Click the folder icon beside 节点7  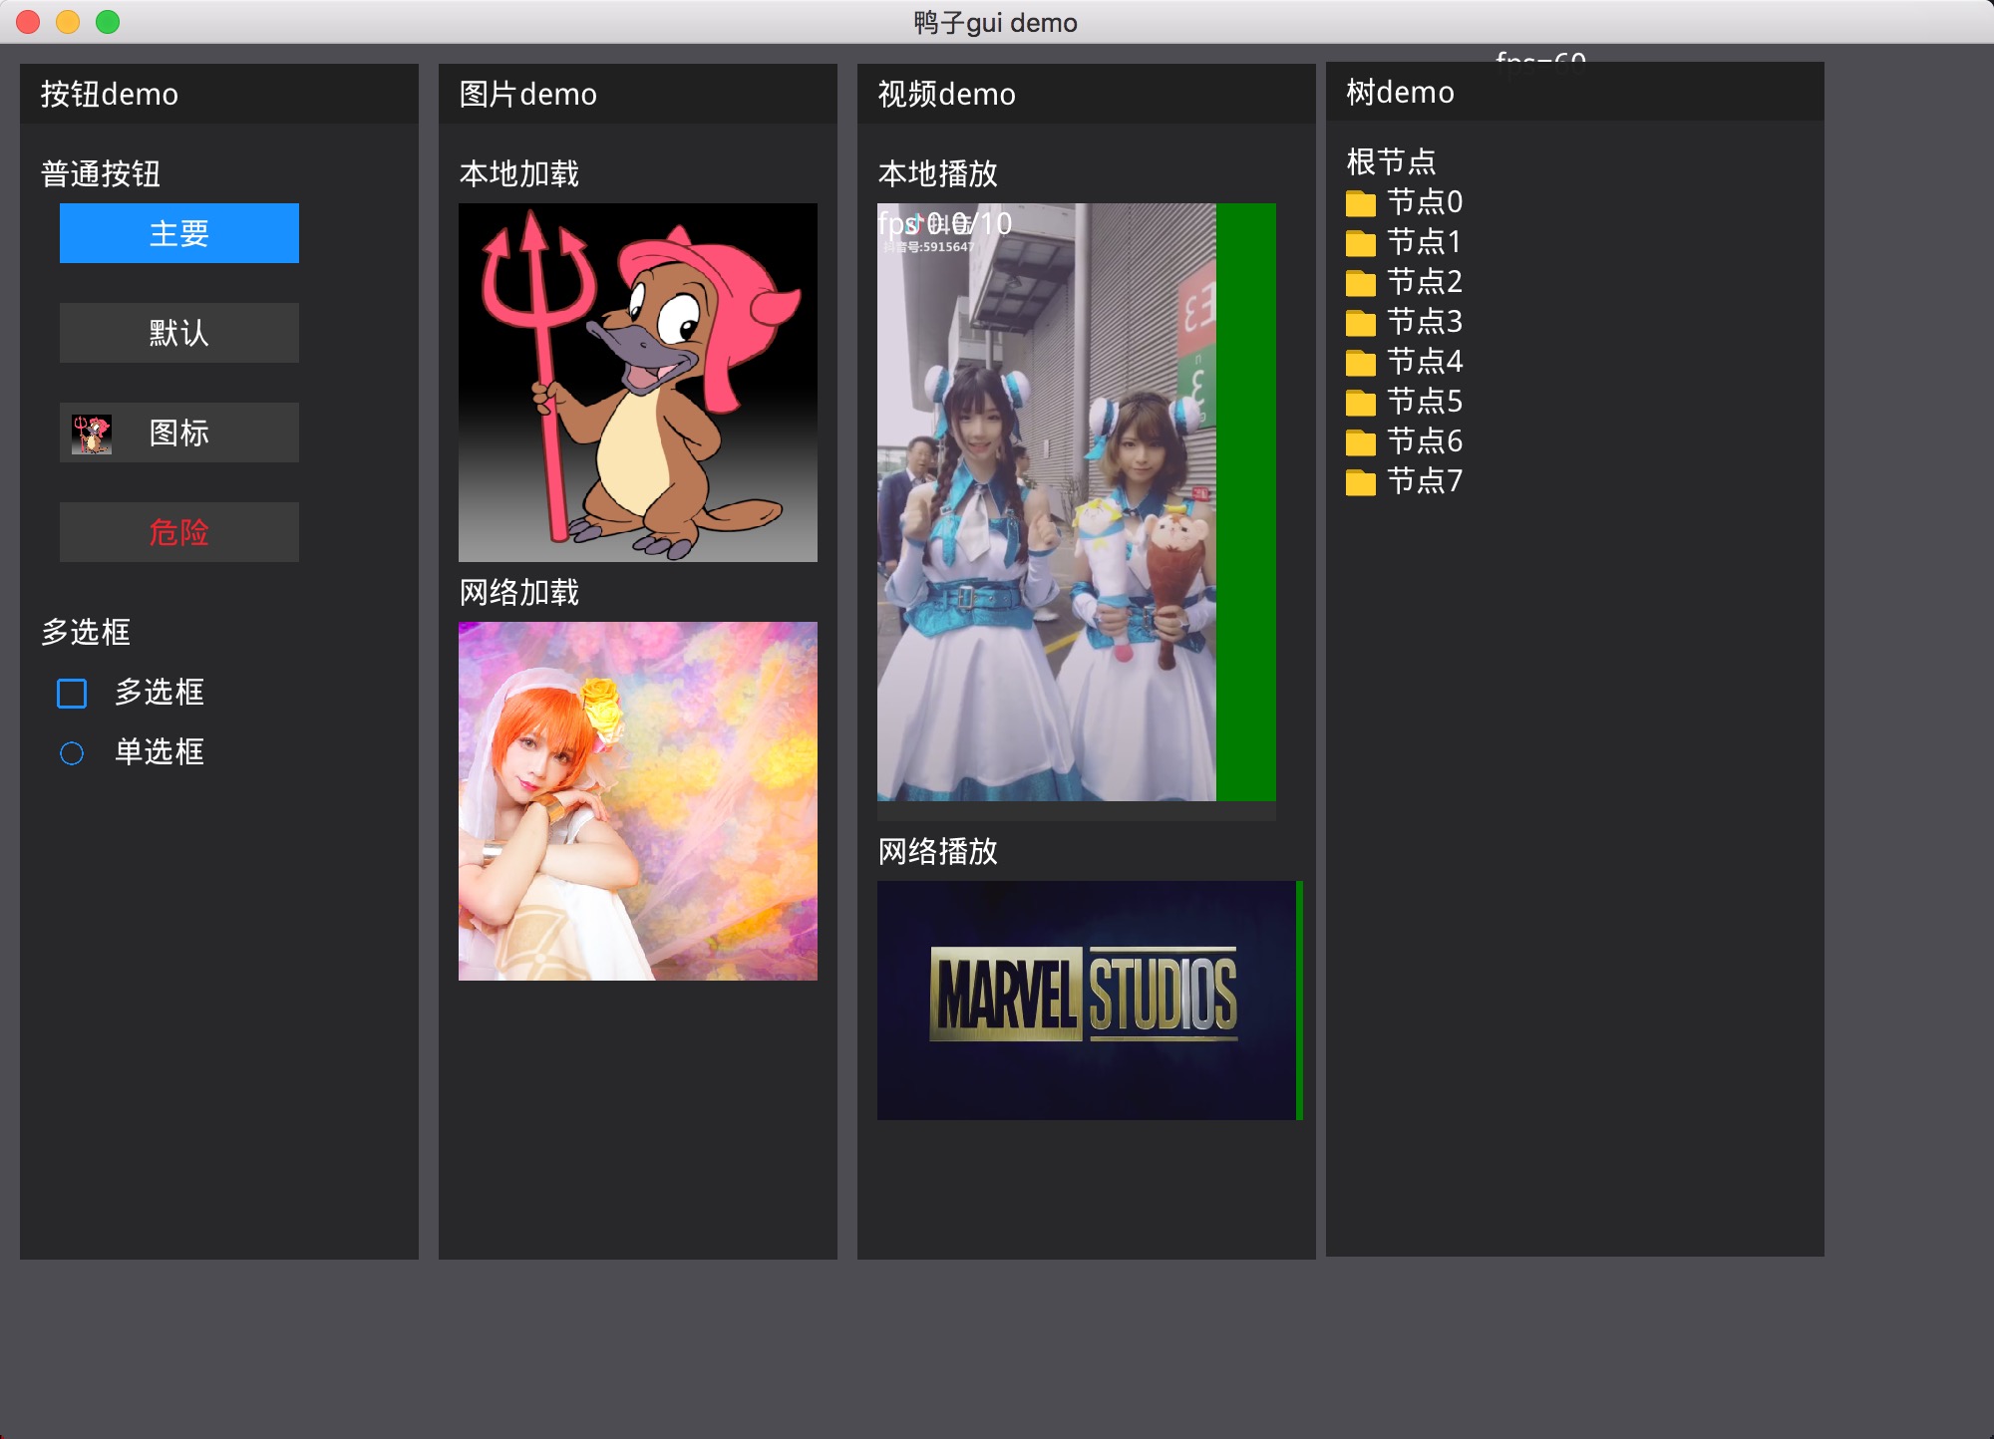[x=1360, y=482]
